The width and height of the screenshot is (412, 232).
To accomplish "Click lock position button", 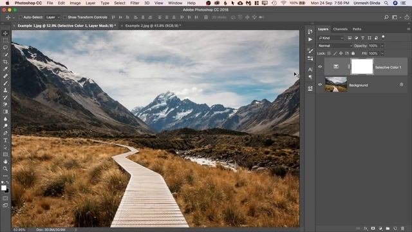I will [341, 53].
